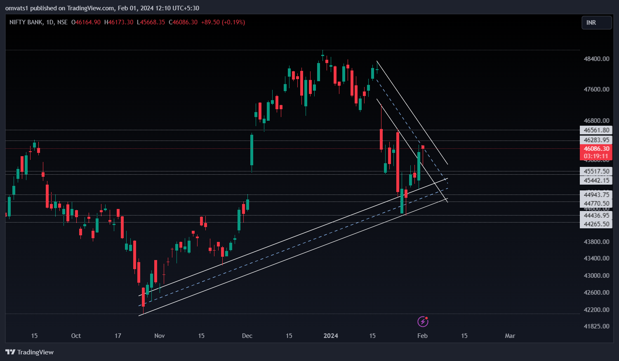Click the 43800.00 price axis tick

click(x=596, y=242)
